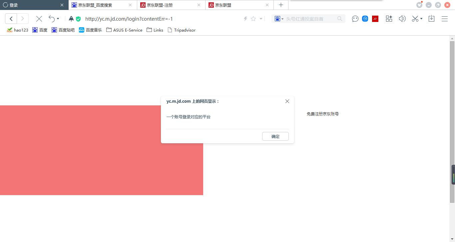Click the JD shortcut icon in toolbar
The height and width of the screenshot is (242, 455).
pos(375,19)
